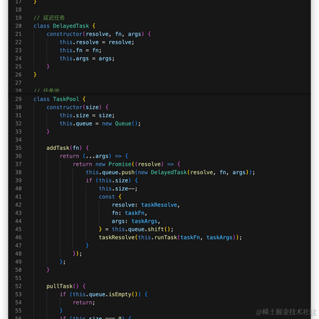
Task: Click "constructor(resolve, fn, args)" line
Action: 98,34
